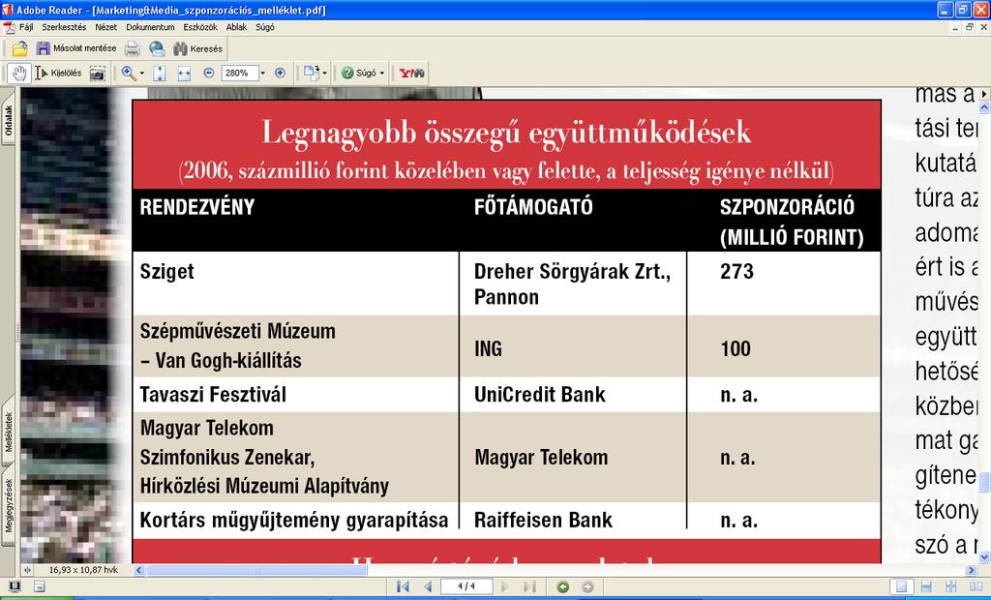The width and height of the screenshot is (991, 600).
Task: Click the horizontal scrollbar thumb
Action: point(256,570)
